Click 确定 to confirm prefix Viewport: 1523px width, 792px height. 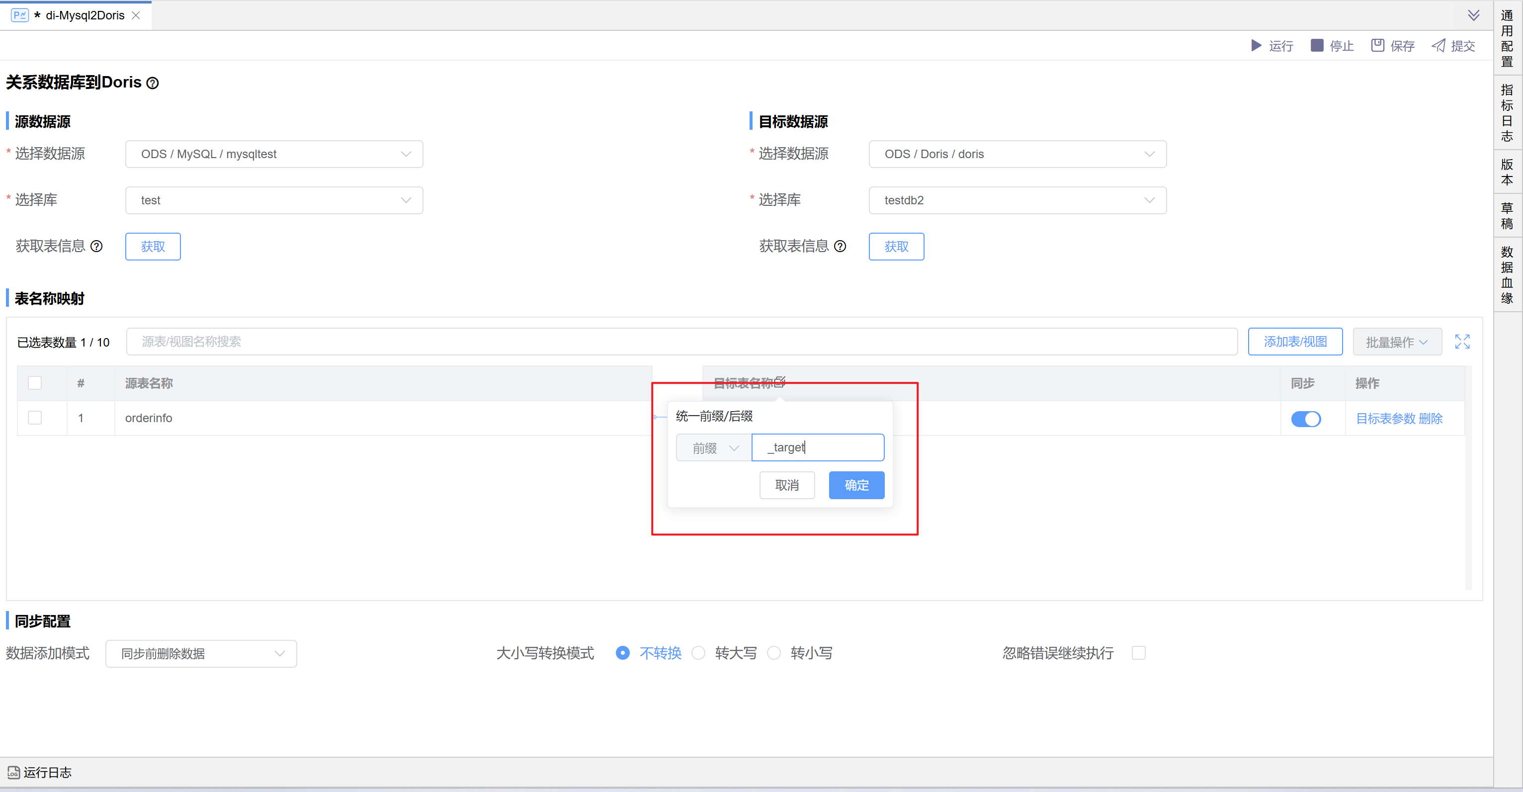[x=856, y=485]
